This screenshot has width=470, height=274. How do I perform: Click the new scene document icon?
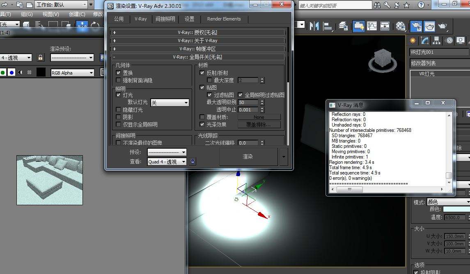coord(30,5)
